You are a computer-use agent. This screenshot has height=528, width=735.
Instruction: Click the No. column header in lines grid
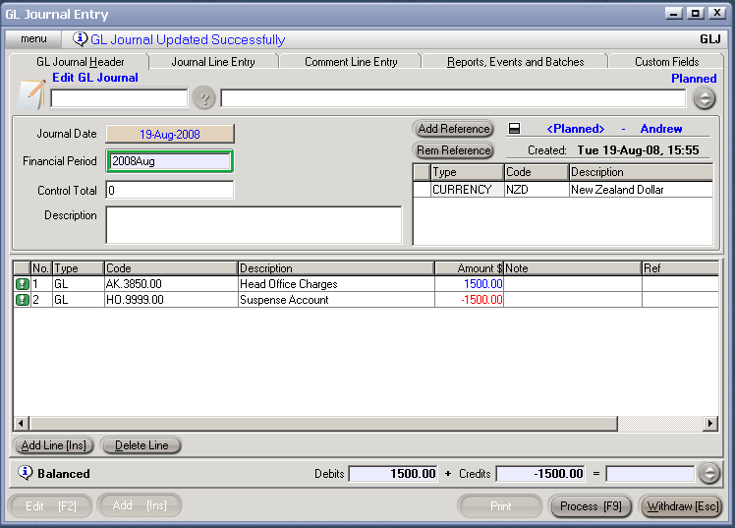pyautogui.click(x=41, y=268)
